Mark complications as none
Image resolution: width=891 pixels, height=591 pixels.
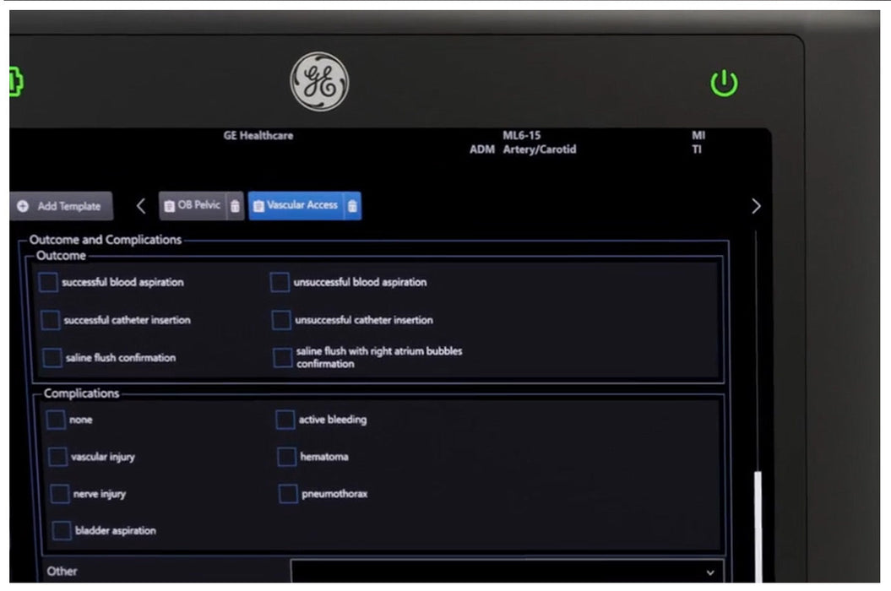coord(56,420)
